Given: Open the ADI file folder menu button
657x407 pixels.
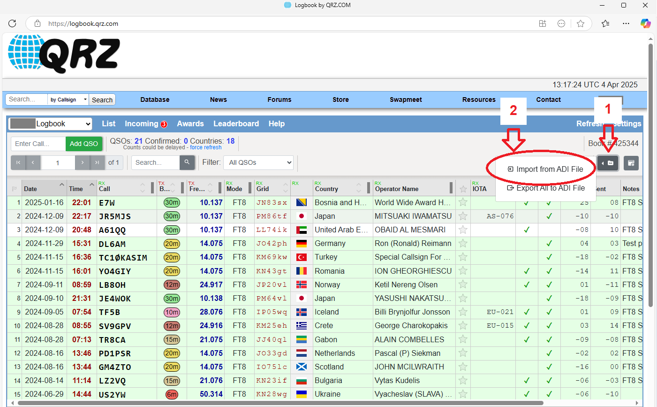Looking at the screenshot, I should (608, 163).
